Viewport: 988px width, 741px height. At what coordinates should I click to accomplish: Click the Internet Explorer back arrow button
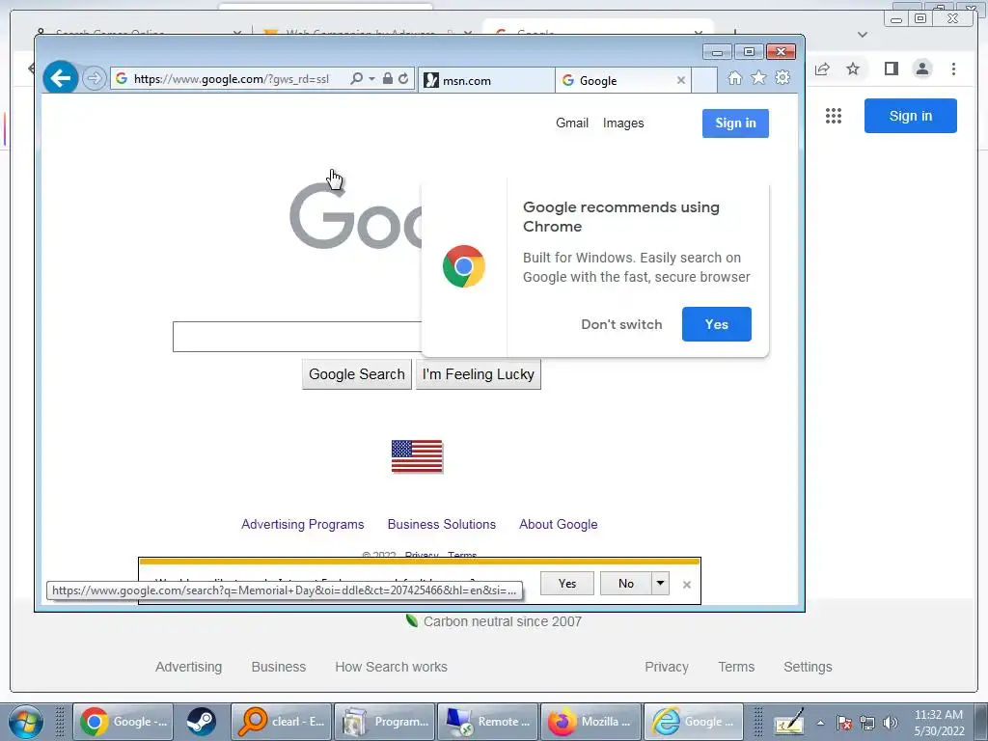click(61, 78)
